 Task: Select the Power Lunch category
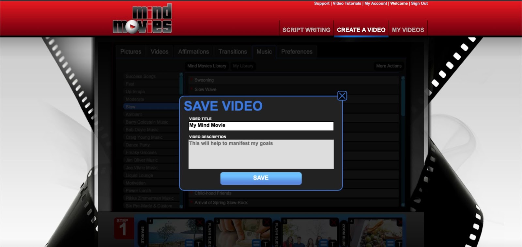pyautogui.click(x=151, y=191)
